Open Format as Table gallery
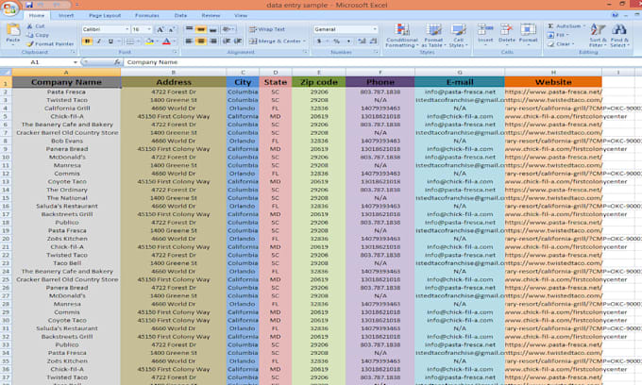The image size is (642, 385). [x=433, y=35]
